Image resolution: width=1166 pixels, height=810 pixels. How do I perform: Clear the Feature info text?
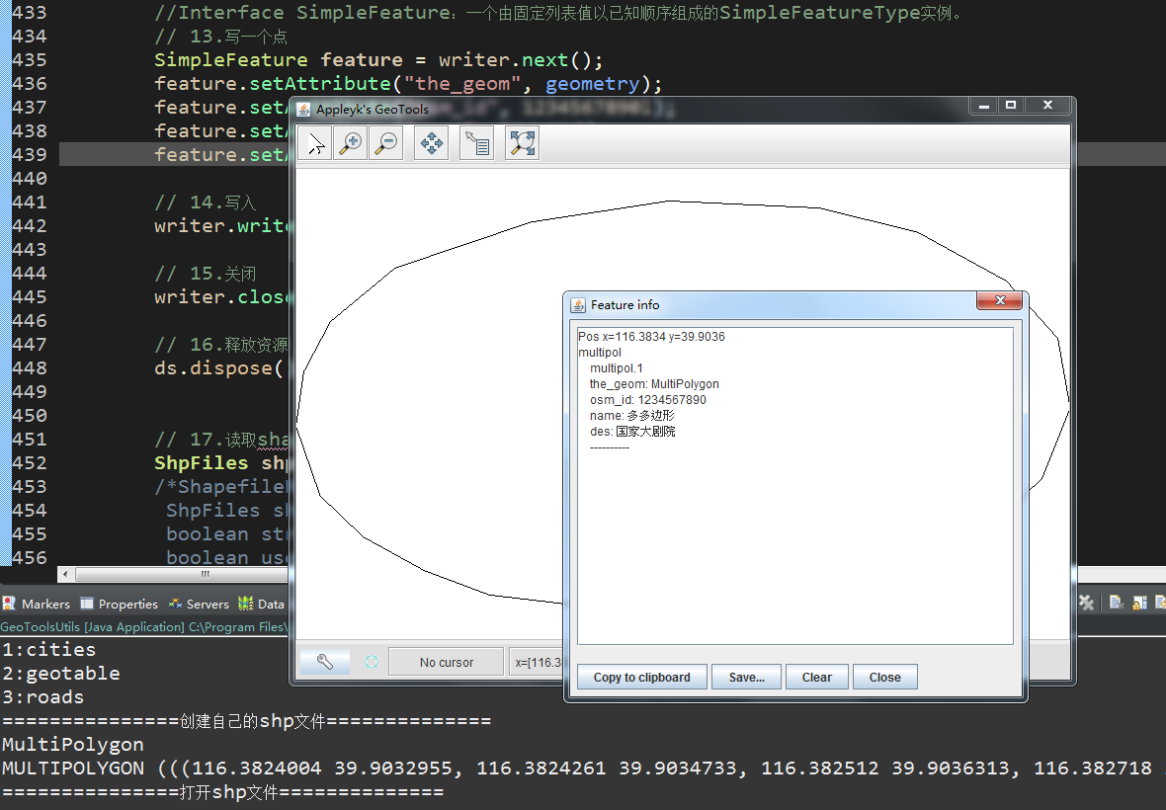[816, 677]
